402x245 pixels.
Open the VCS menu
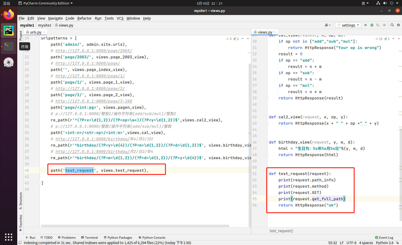[120, 18]
